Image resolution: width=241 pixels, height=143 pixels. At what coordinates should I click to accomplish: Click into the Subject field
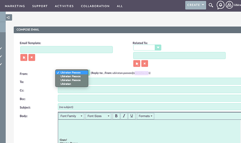point(149,107)
